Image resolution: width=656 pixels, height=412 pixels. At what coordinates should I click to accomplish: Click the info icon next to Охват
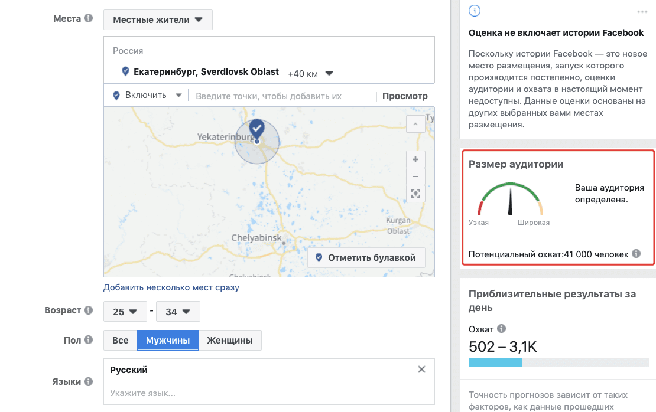click(501, 328)
